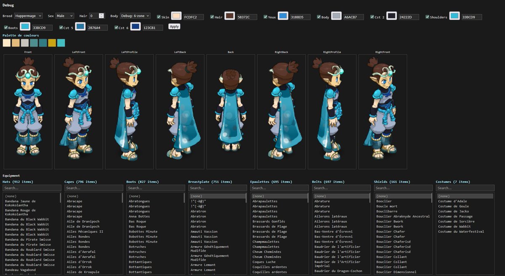Viewport: 505px width, 276px height.
Task: Open the Yeux blue color swatch
Action: [283, 16]
